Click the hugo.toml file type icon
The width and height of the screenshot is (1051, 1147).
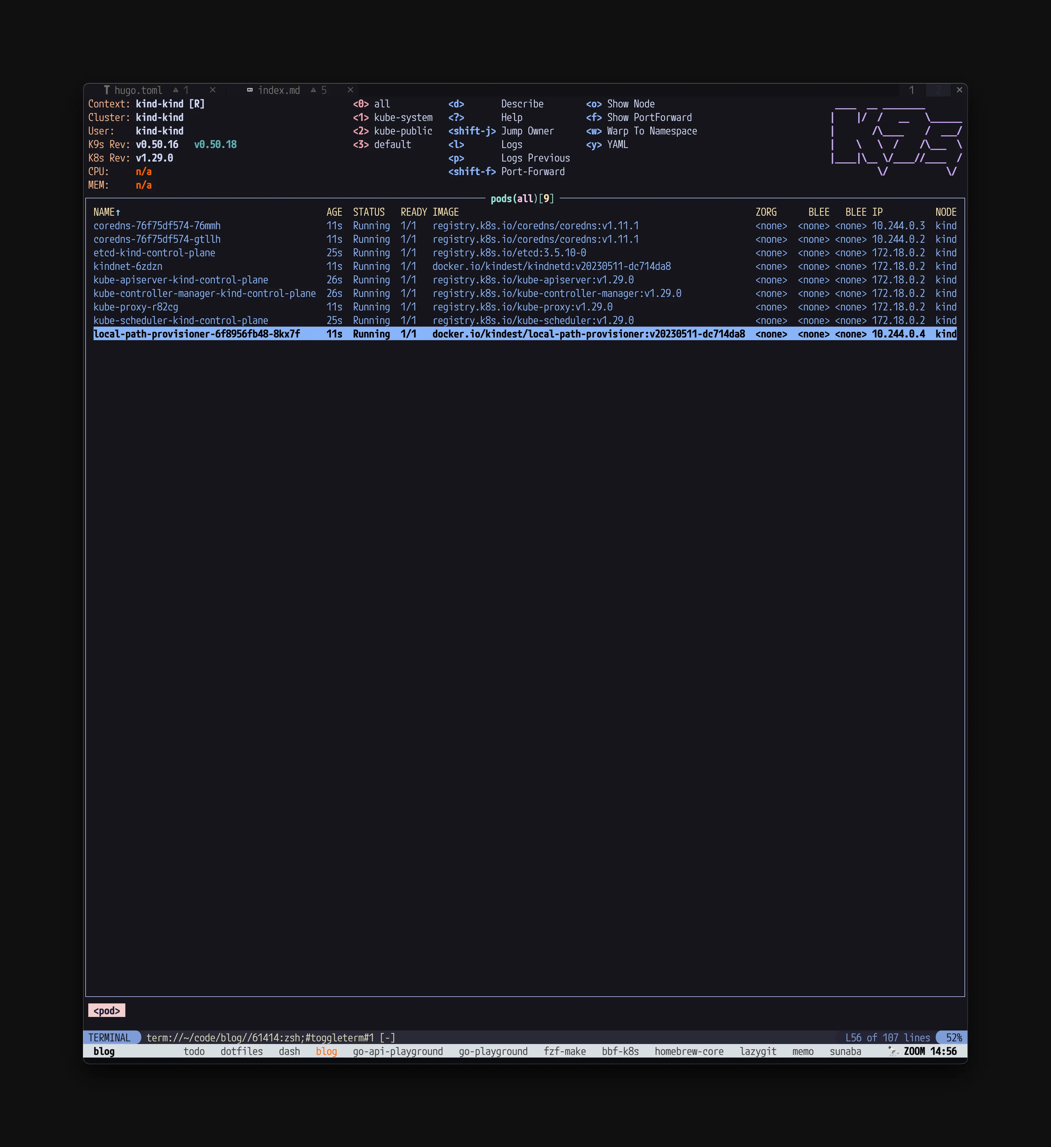(107, 90)
